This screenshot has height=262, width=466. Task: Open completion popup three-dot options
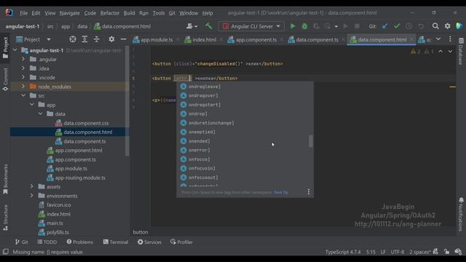pos(309,192)
